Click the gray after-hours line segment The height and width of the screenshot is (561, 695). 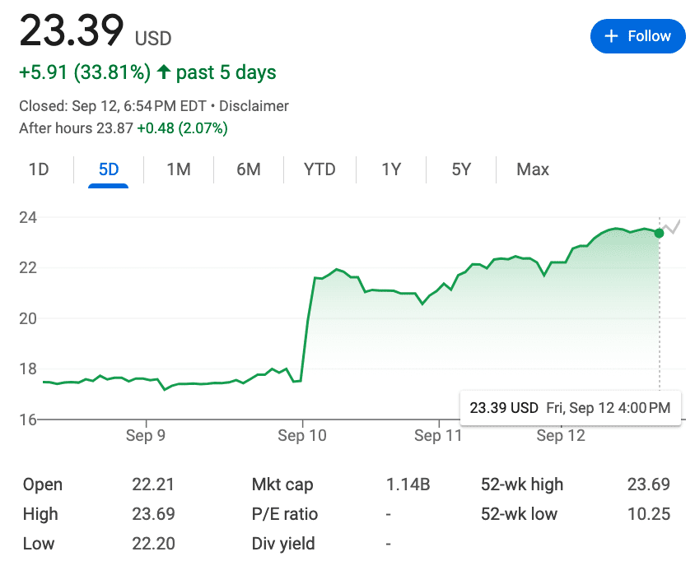(x=673, y=228)
